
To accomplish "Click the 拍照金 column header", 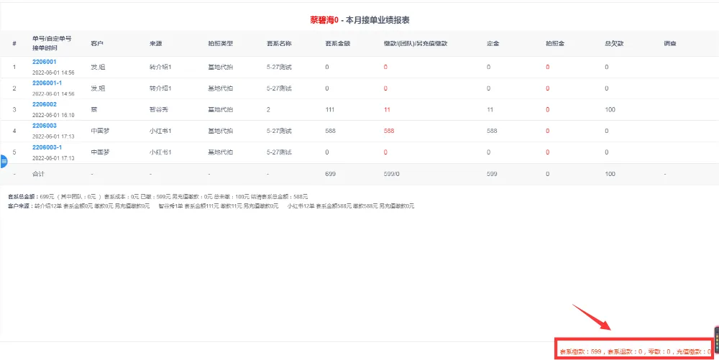I will tap(554, 44).
